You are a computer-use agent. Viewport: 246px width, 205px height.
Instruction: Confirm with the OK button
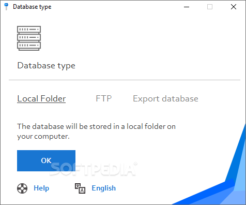tap(46, 160)
